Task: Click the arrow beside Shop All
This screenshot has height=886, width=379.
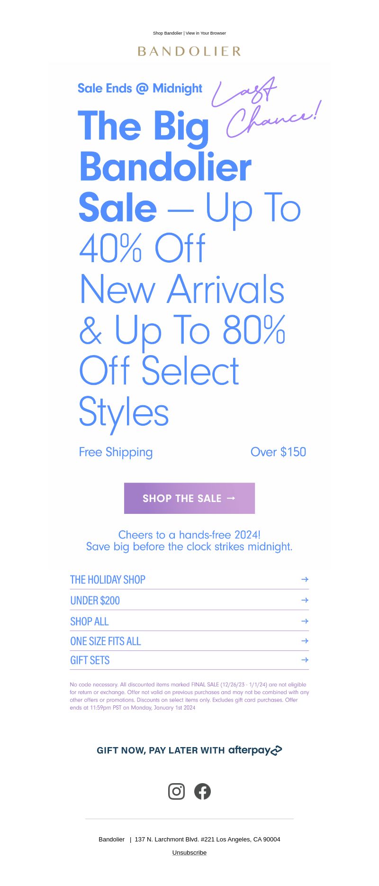Action: (x=305, y=621)
